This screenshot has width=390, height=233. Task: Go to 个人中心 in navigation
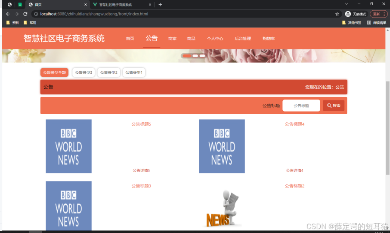(x=215, y=39)
